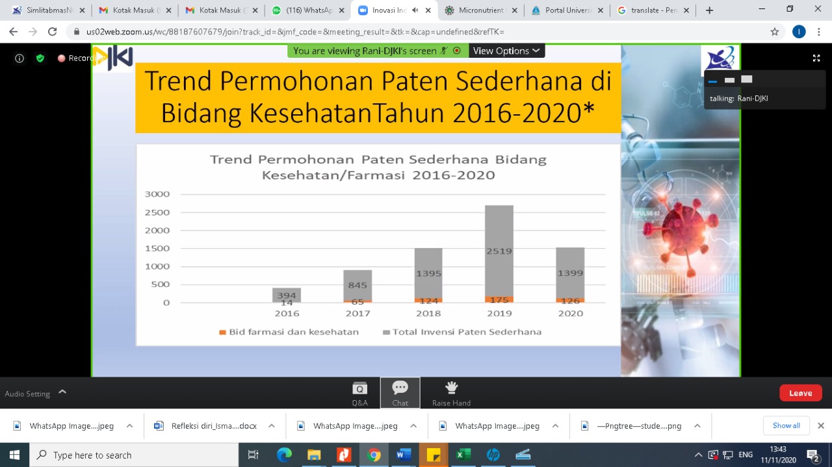Expand the Audio Setting menu arrow
Image resolution: width=832 pixels, height=467 pixels.
pyautogui.click(x=62, y=392)
